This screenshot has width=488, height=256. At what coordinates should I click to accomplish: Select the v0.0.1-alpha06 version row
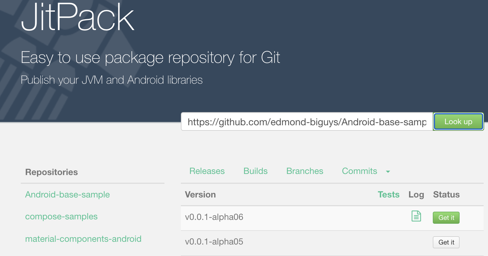(x=332, y=218)
